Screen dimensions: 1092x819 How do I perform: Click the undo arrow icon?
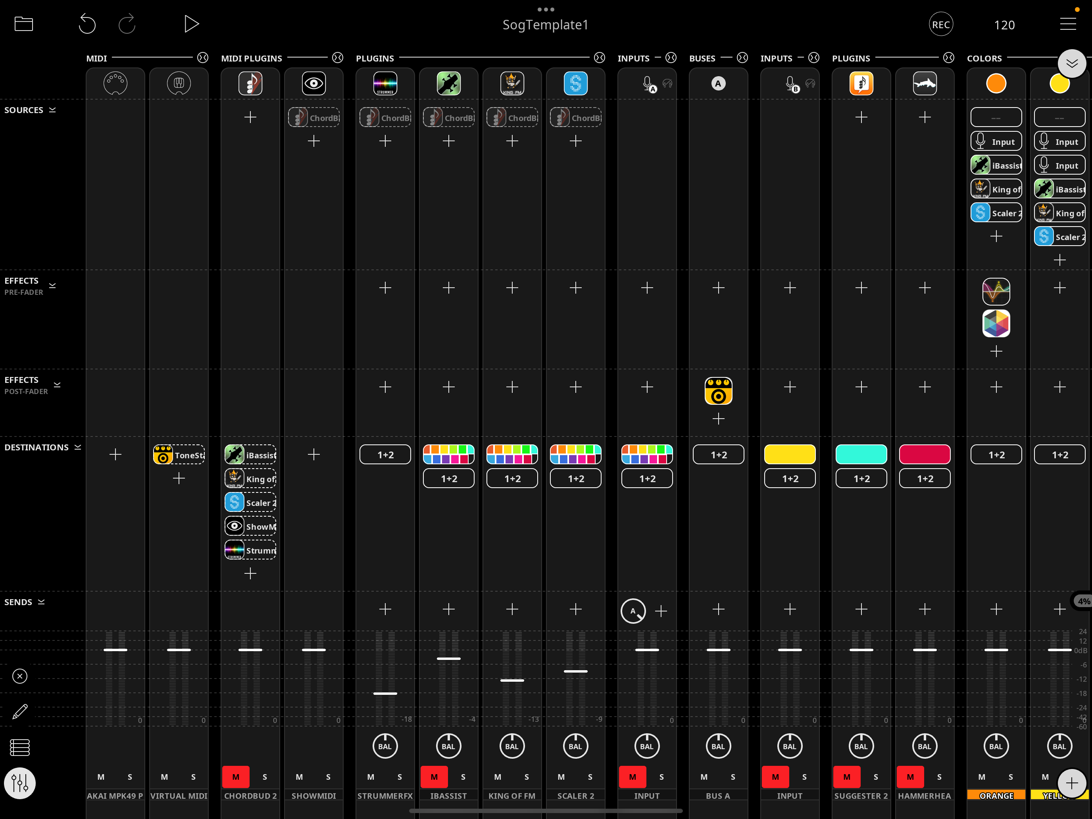[x=87, y=24]
